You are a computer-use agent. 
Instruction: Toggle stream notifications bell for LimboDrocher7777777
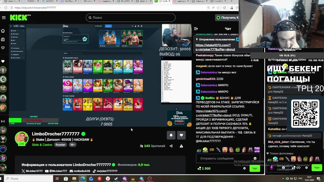click(x=171, y=135)
